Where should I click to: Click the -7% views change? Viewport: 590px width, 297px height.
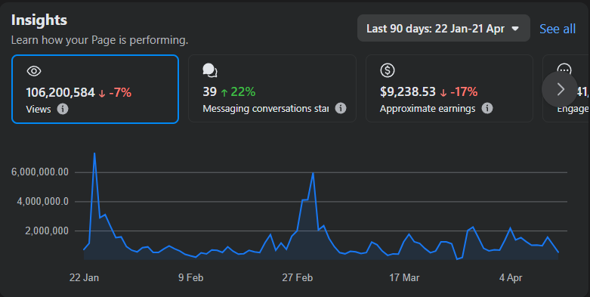click(x=120, y=92)
